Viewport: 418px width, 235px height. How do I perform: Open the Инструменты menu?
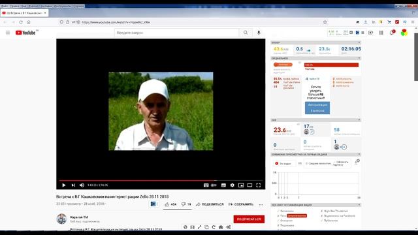pyautogui.click(x=63, y=6)
